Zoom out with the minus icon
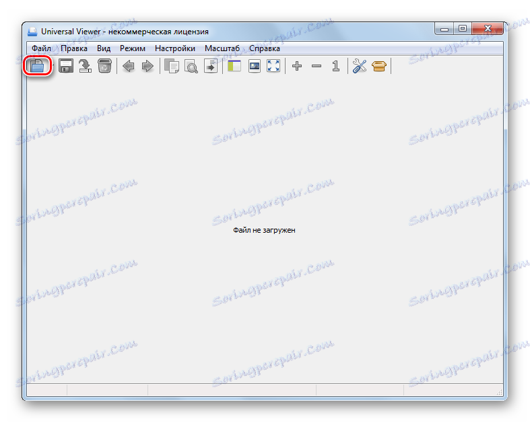The width and height of the screenshot is (530, 423). tap(317, 66)
